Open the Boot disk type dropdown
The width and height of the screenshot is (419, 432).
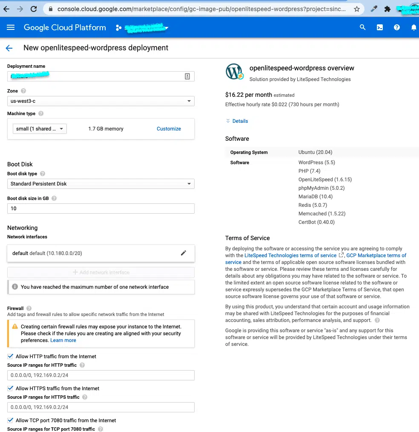(100, 184)
